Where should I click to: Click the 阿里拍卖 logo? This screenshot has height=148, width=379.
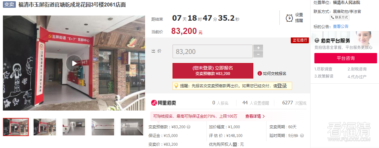(163, 103)
